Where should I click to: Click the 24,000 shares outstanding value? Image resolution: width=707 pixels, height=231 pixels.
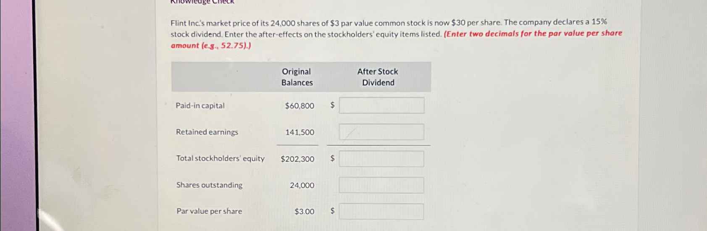[x=302, y=185]
